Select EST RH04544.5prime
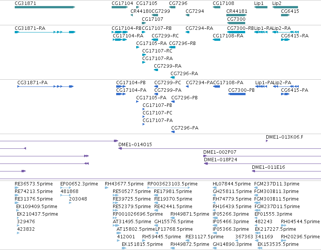The image size is (321, 250). (284, 225)
